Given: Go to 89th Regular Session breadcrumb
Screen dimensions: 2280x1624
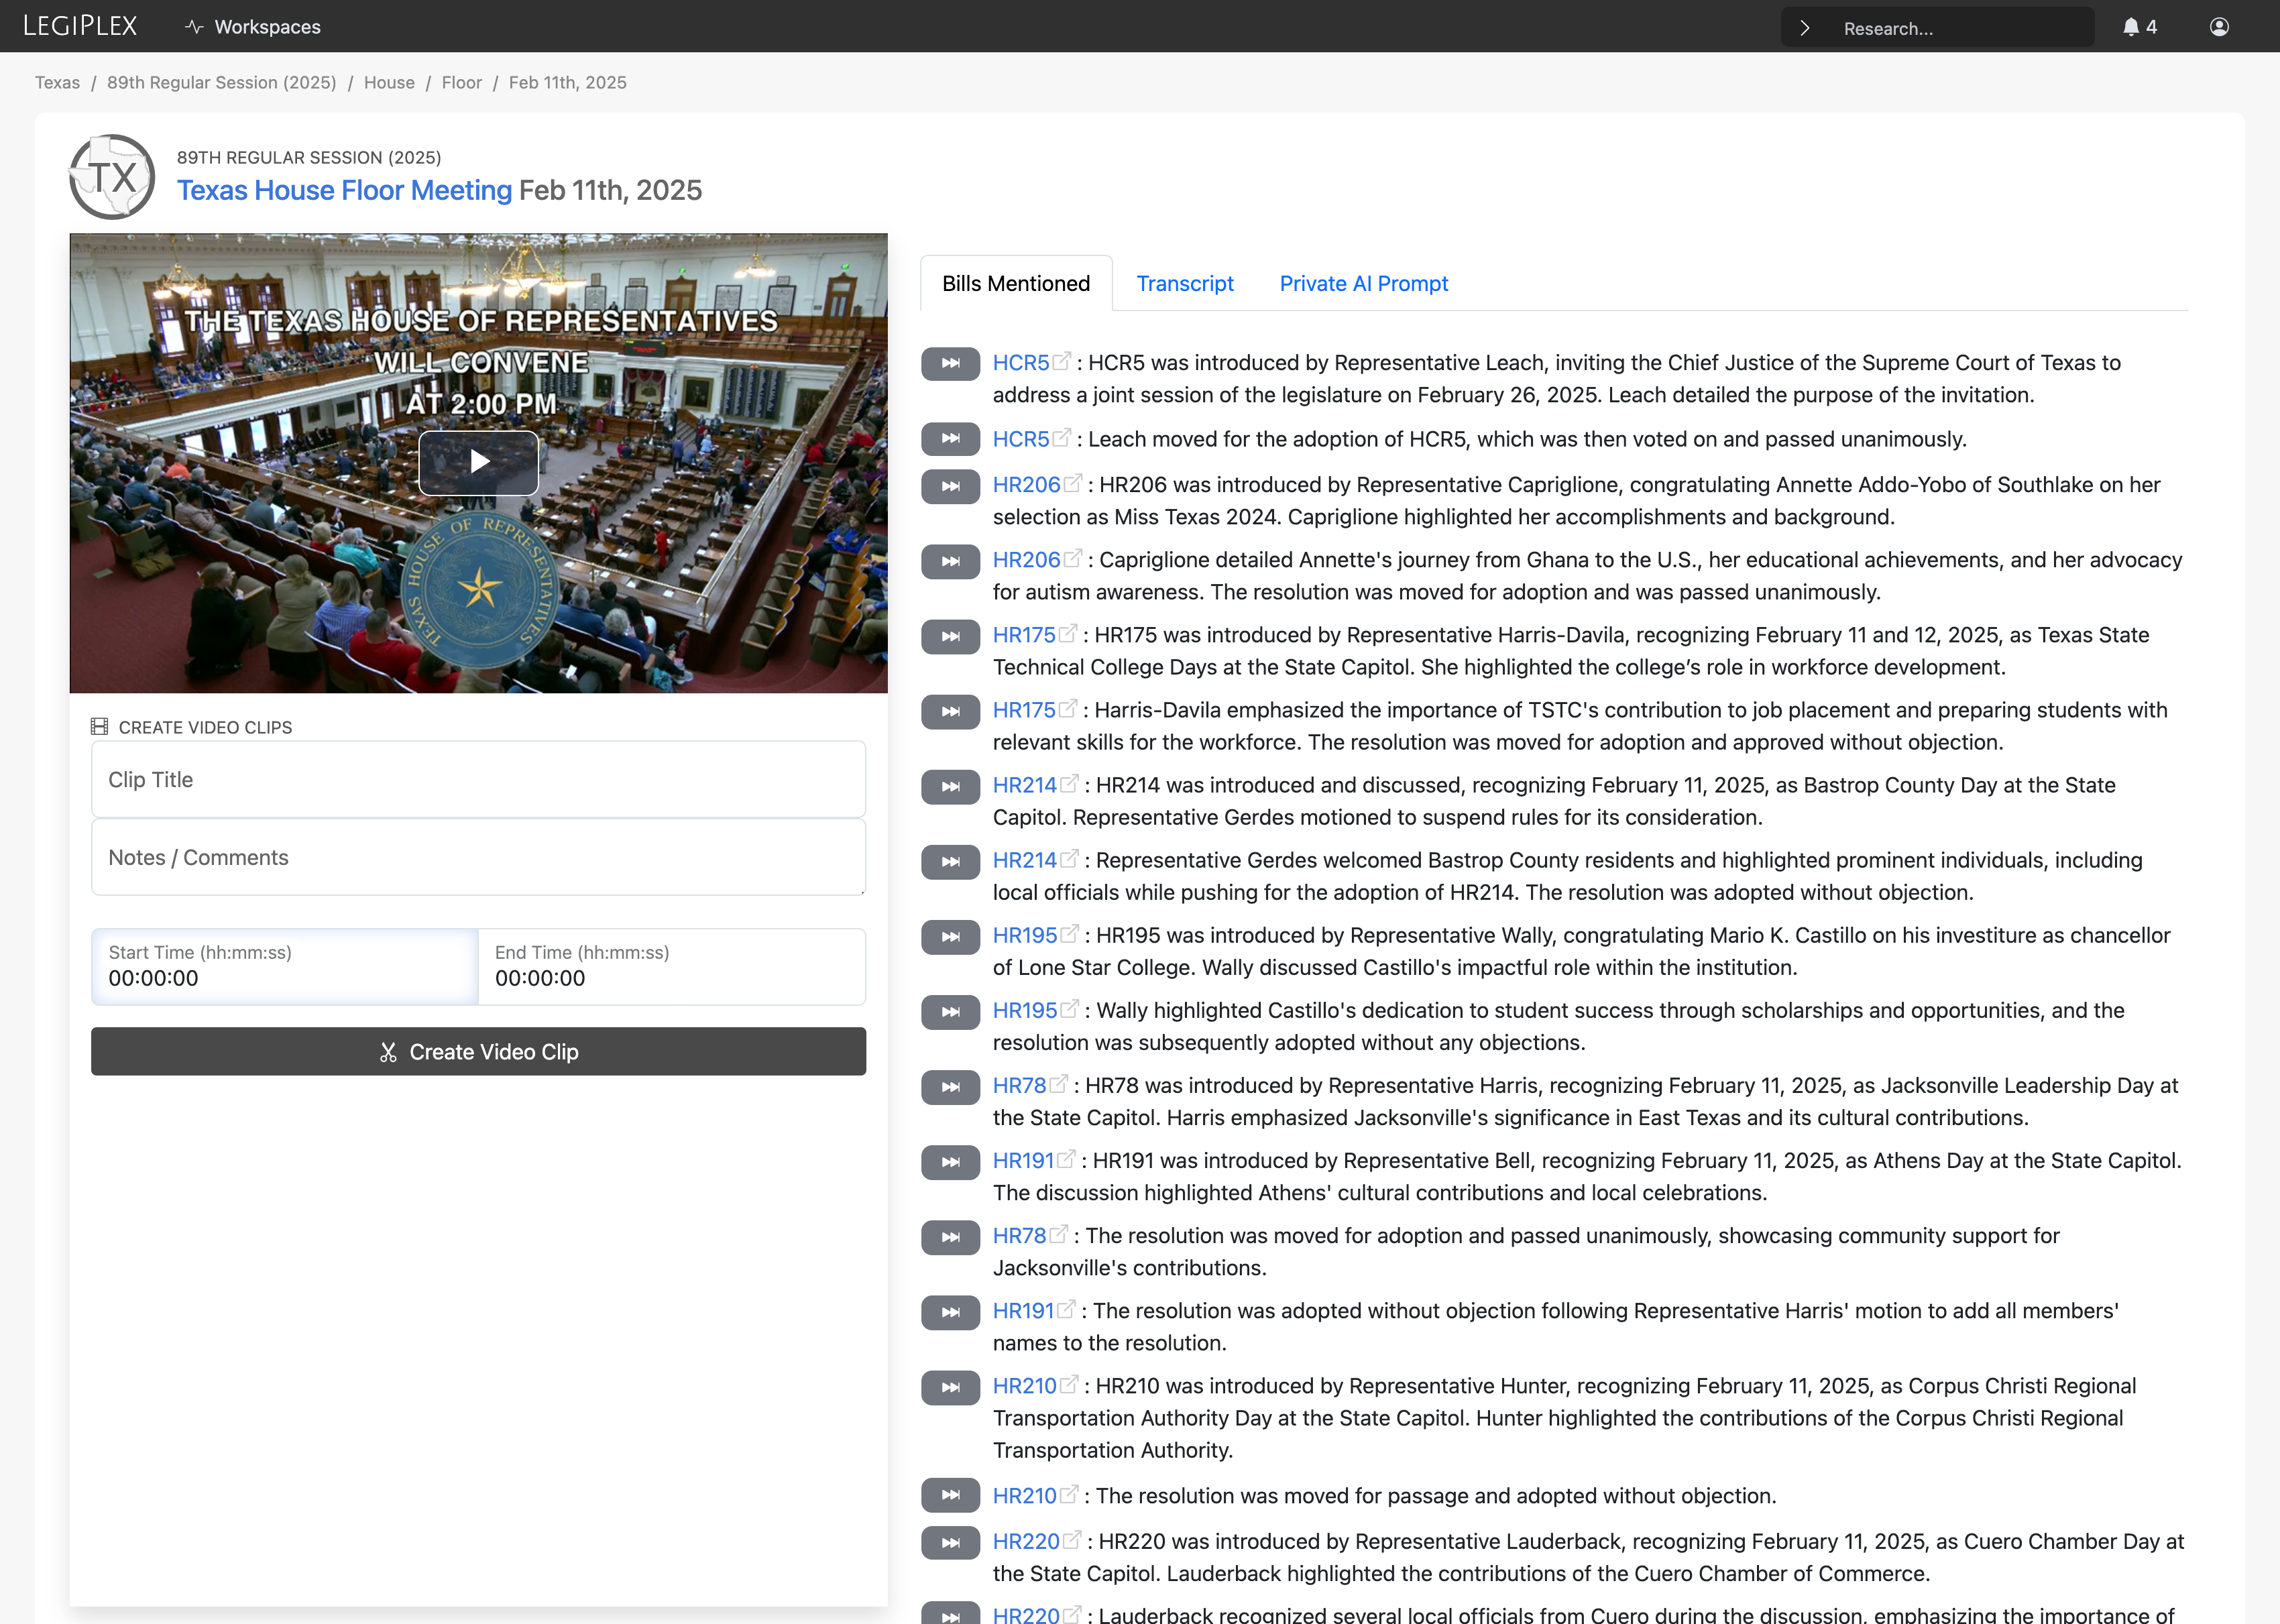Looking at the screenshot, I should tap(222, 83).
